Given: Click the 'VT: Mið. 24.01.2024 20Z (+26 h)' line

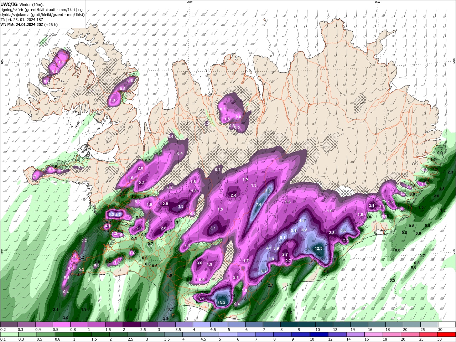Looking at the screenshot, I should pyautogui.click(x=29, y=25).
